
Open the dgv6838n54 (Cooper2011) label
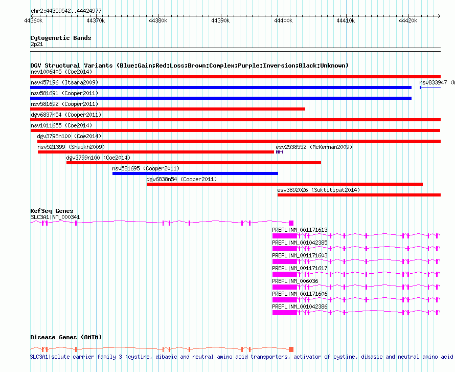tap(181, 179)
